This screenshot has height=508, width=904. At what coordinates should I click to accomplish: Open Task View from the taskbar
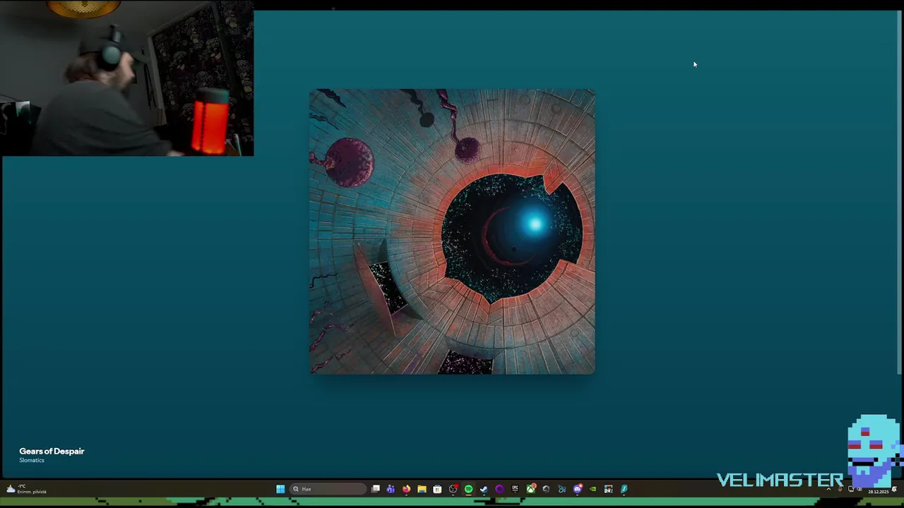(x=376, y=489)
